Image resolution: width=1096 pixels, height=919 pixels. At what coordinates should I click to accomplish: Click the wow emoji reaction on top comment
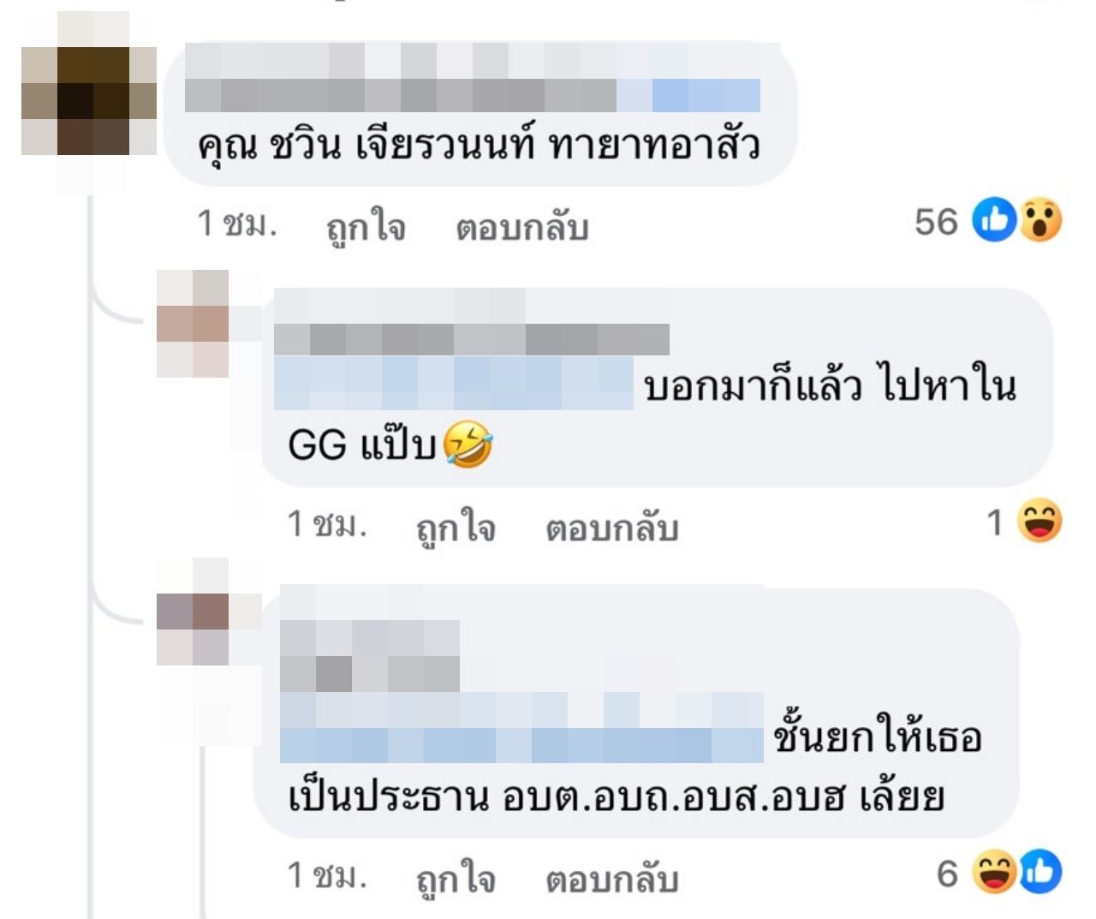coord(1040,220)
